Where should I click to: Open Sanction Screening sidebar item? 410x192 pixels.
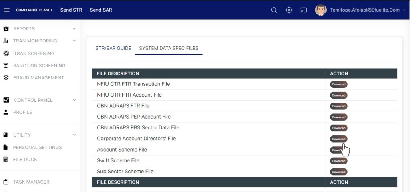coord(39,65)
